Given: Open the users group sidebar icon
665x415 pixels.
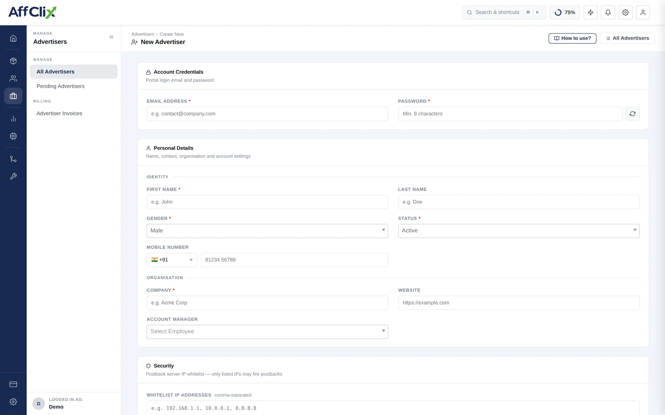Looking at the screenshot, I should tap(13, 78).
